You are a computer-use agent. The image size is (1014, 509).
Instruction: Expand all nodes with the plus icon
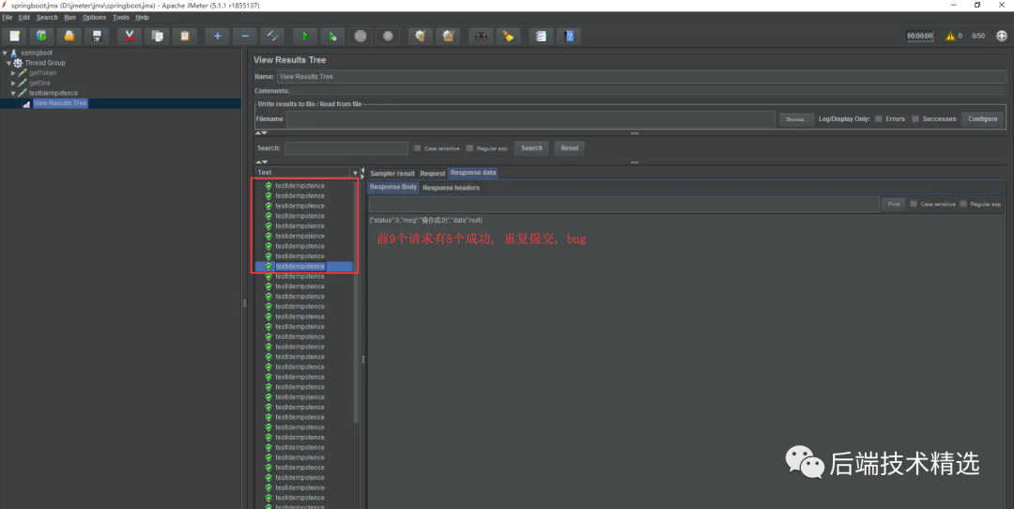217,37
